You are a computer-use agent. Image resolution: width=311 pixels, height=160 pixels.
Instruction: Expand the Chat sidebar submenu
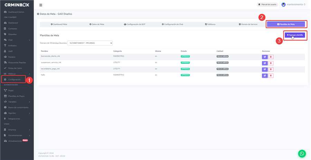[17, 40]
